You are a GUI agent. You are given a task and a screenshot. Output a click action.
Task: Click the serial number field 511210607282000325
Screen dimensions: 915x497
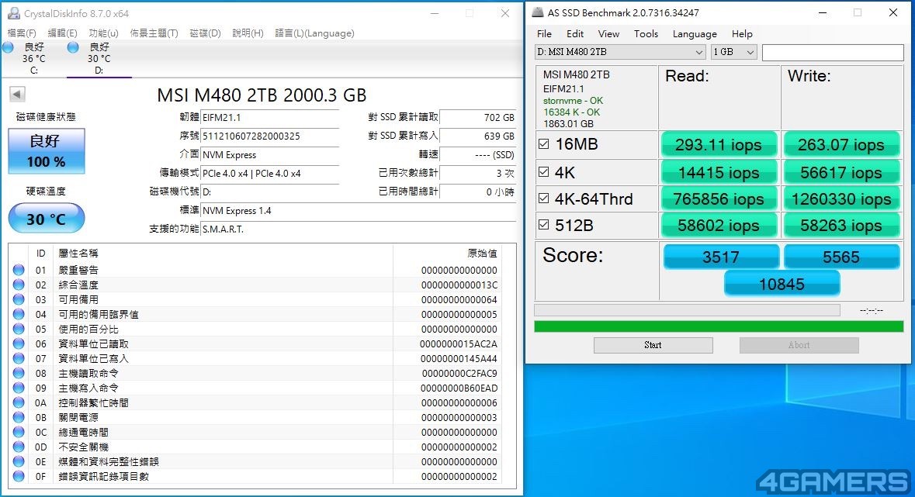click(x=269, y=136)
